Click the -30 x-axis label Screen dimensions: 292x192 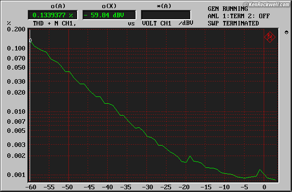tap(147, 187)
